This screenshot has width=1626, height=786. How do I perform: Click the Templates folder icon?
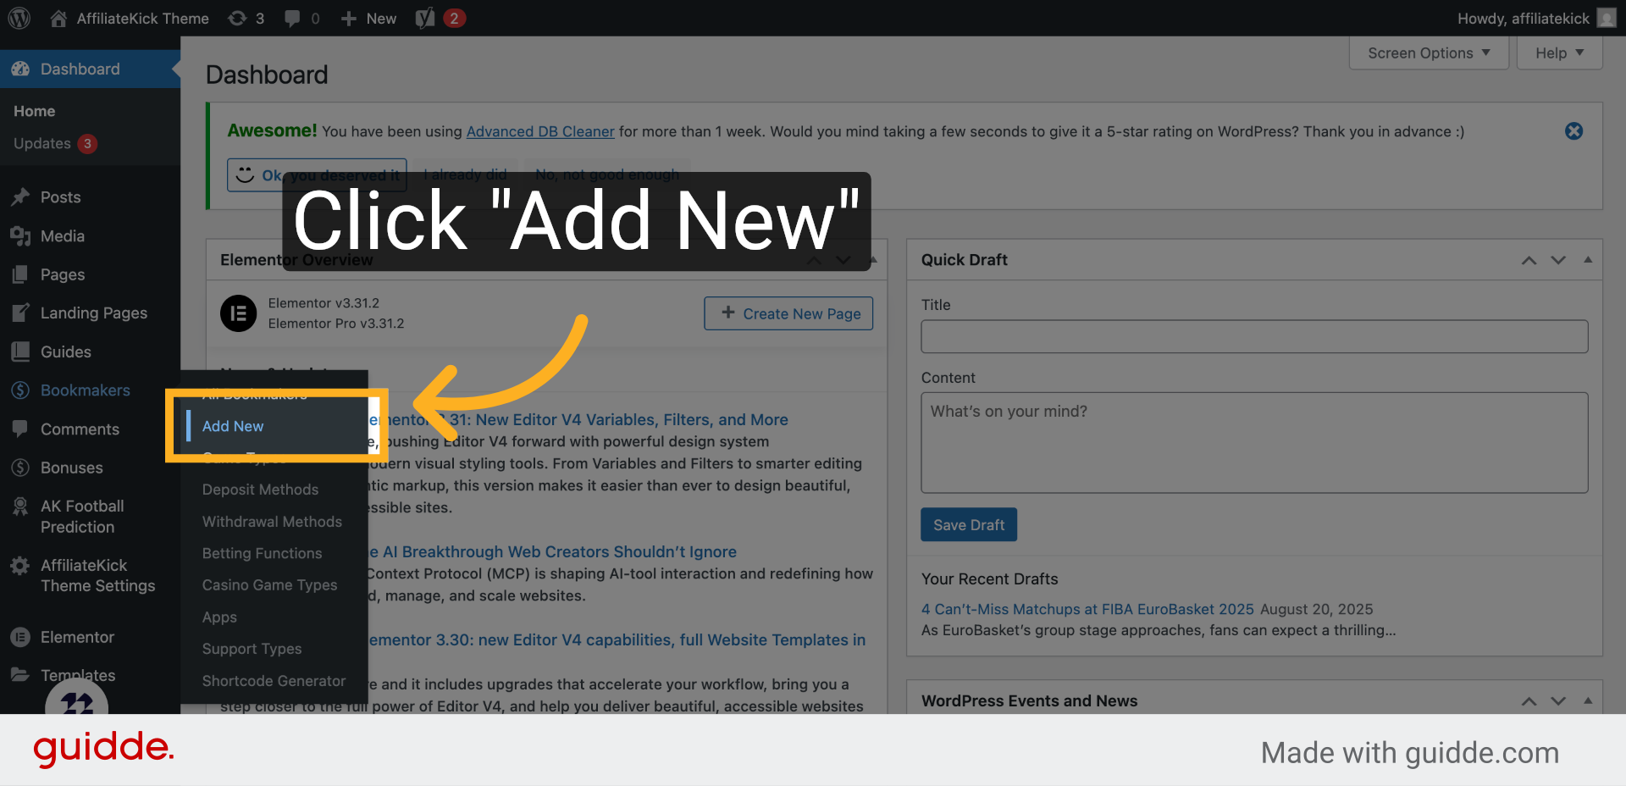pos(20,675)
